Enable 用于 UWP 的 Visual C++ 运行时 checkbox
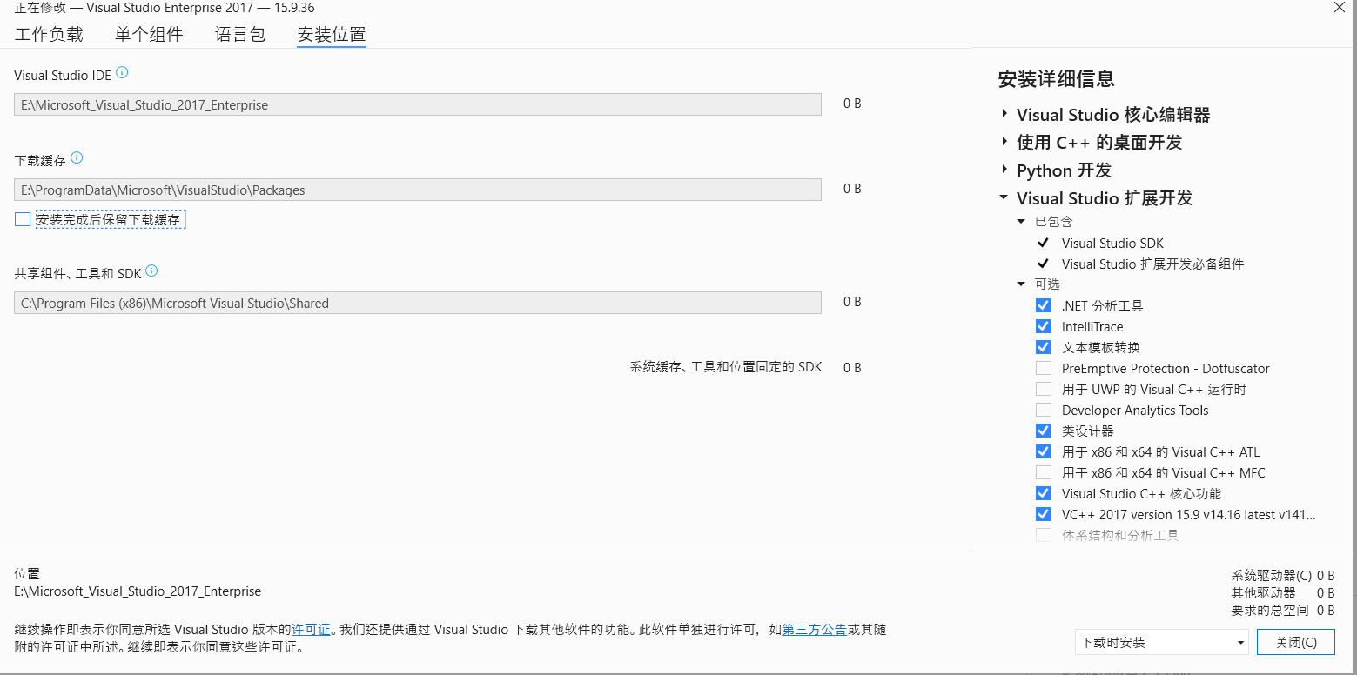The image size is (1357, 675). click(x=1044, y=389)
